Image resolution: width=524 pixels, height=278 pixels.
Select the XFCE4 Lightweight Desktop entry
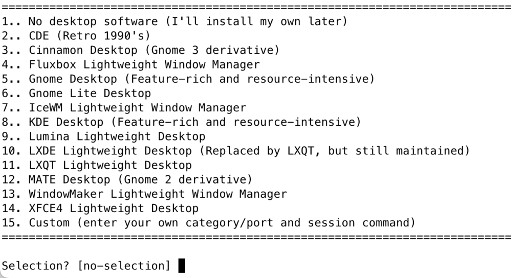coord(100,208)
